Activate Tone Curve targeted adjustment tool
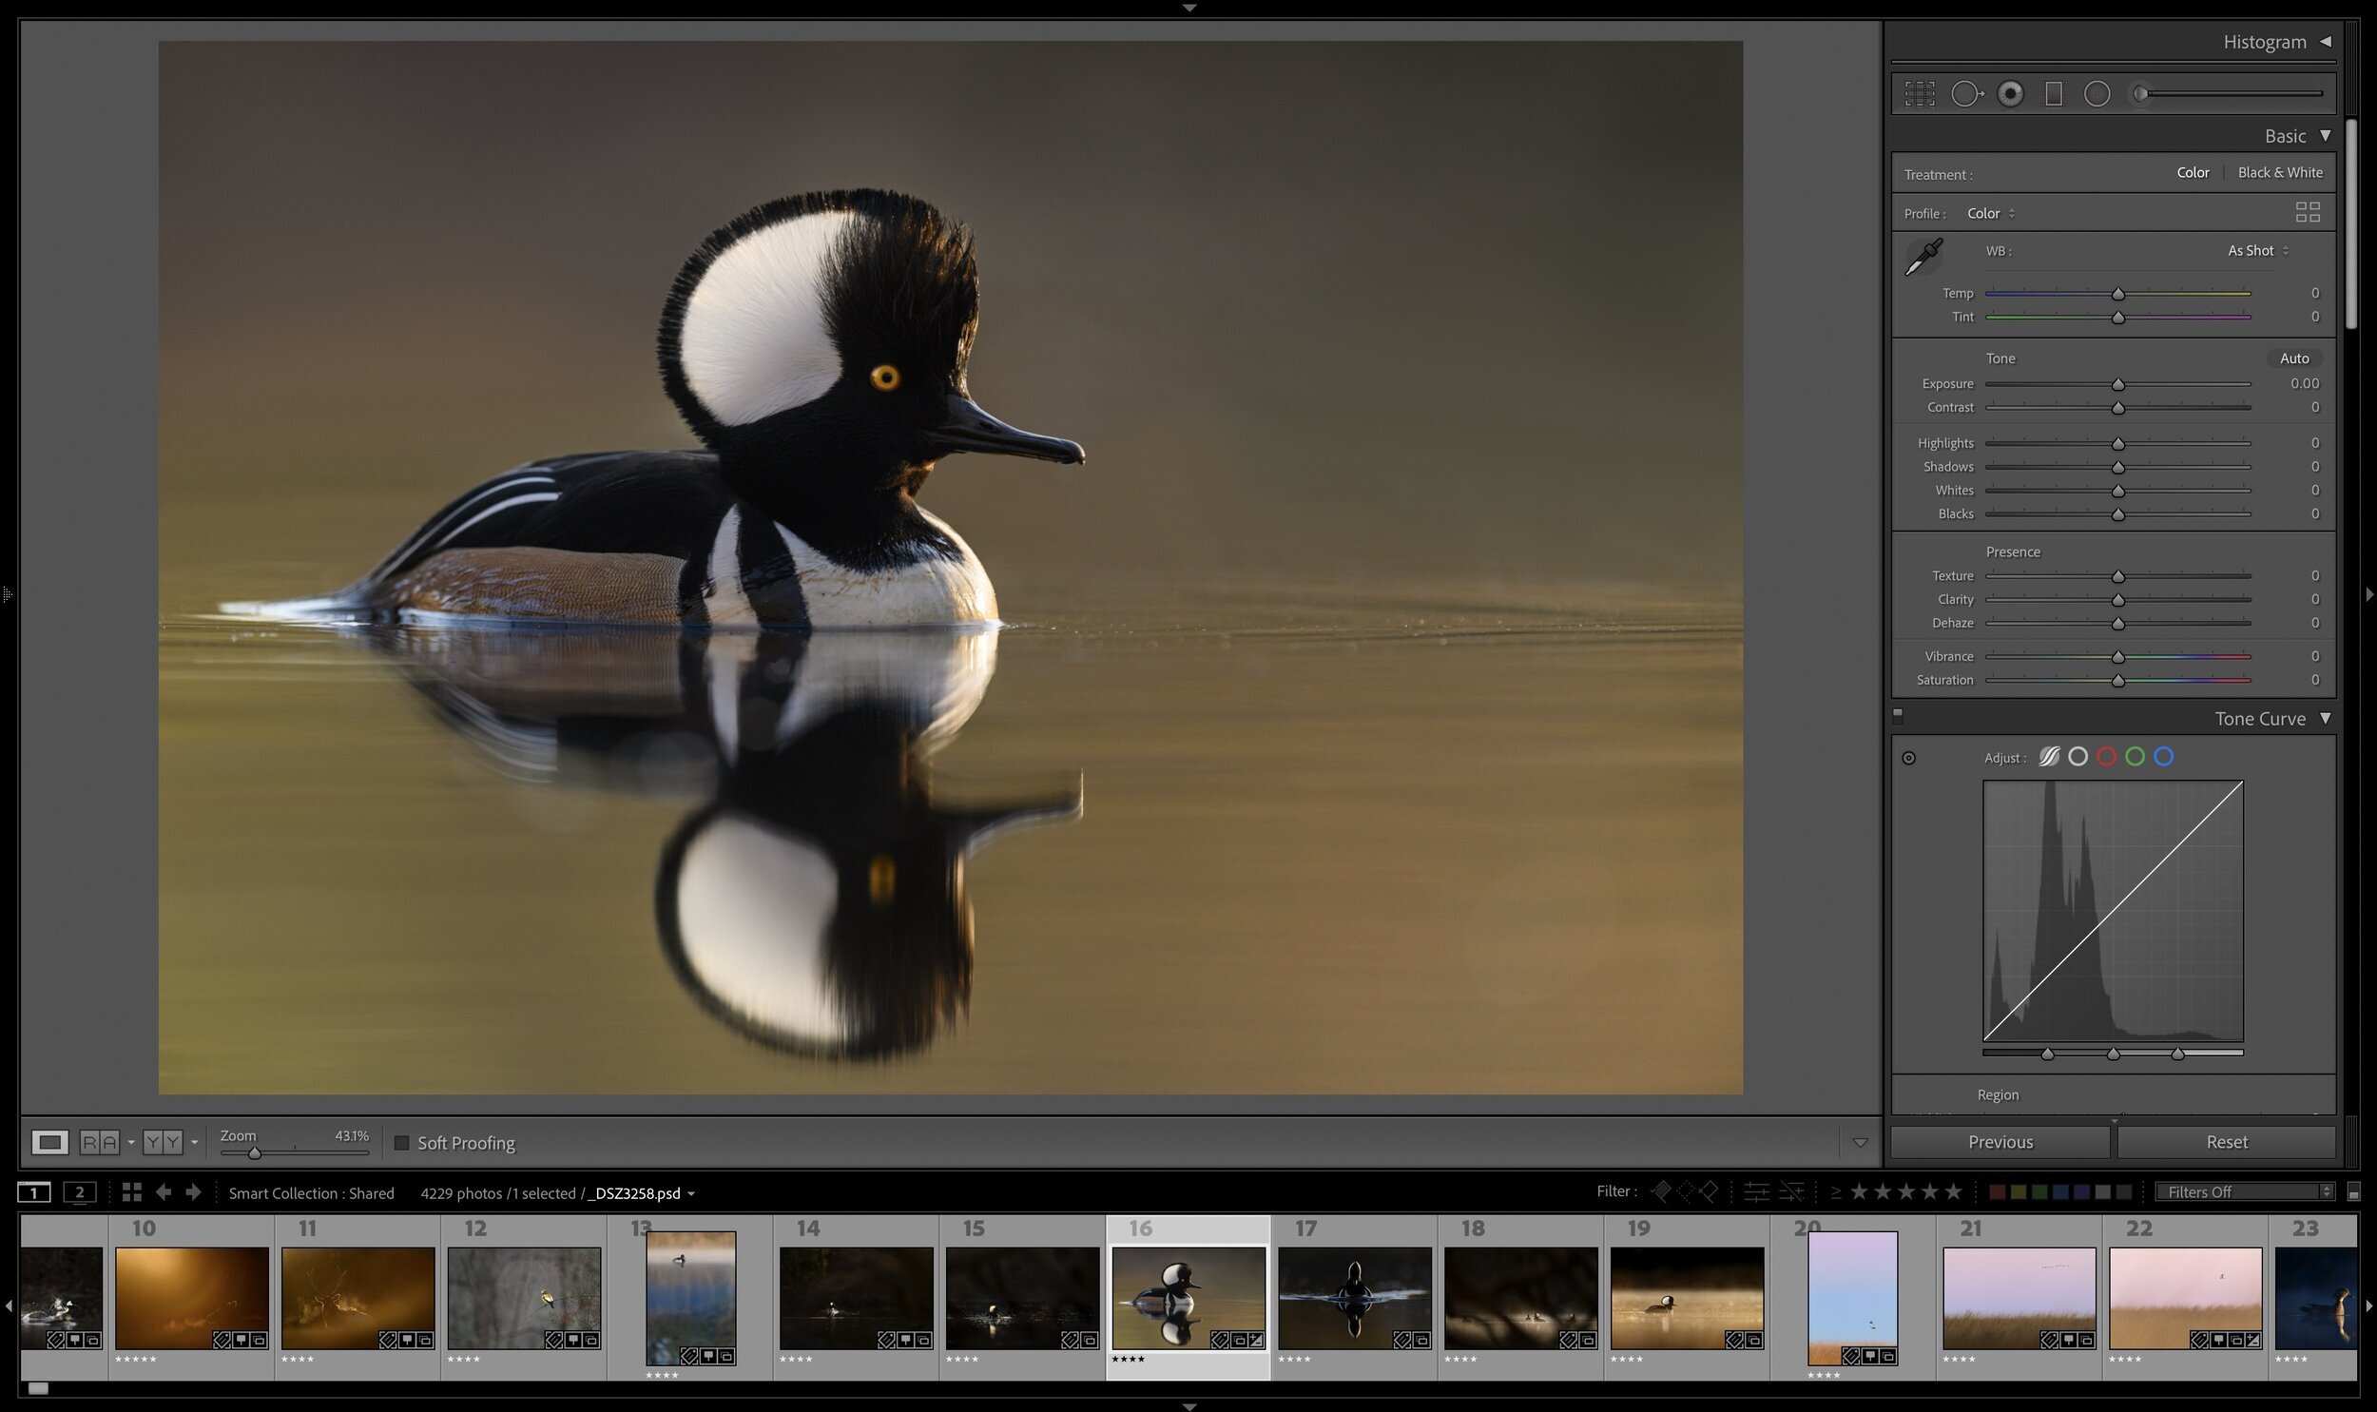 click(x=1907, y=757)
